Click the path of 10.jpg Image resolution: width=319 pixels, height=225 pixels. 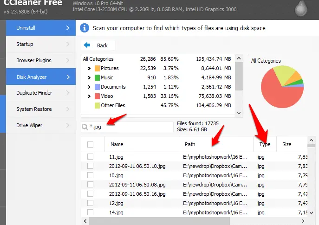pos(215,175)
